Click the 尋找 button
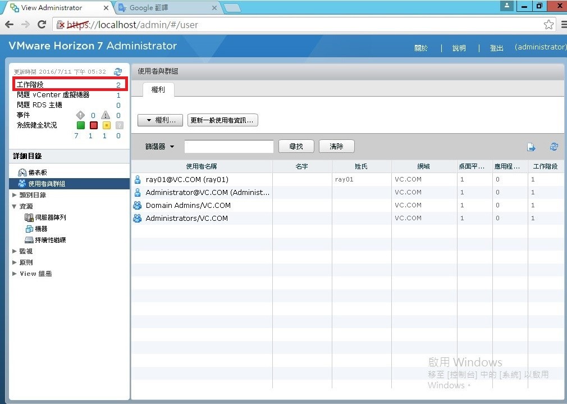The height and width of the screenshot is (404, 567). tap(296, 146)
